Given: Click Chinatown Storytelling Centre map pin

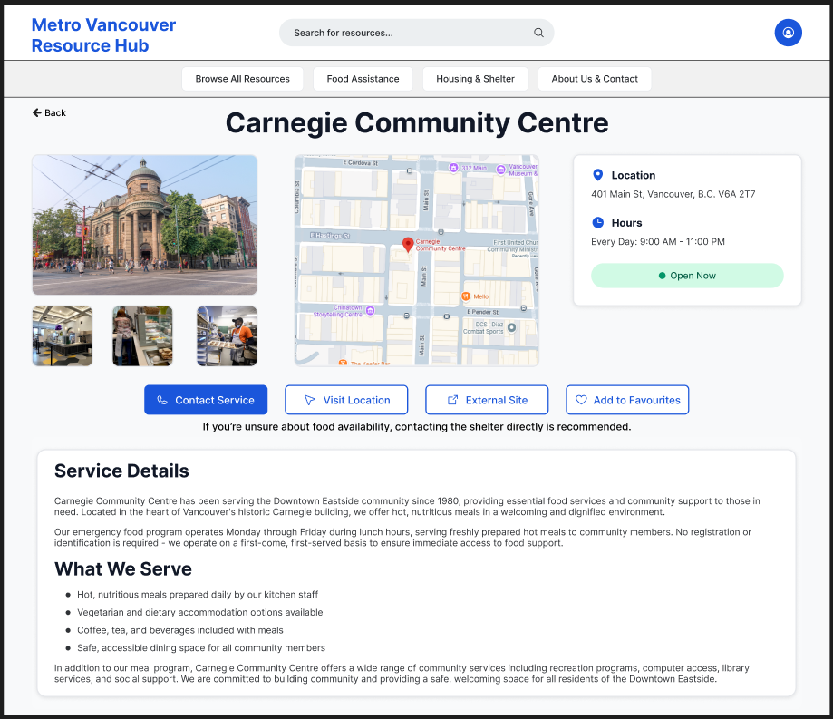Looking at the screenshot, I should coord(371,310).
